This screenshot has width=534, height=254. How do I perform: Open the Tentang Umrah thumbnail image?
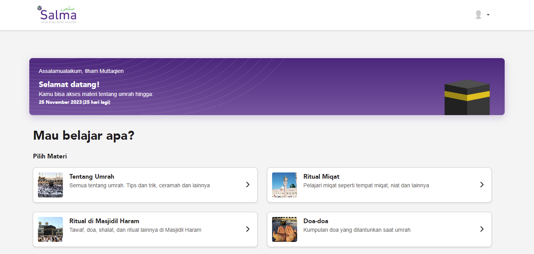pos(50,185)
